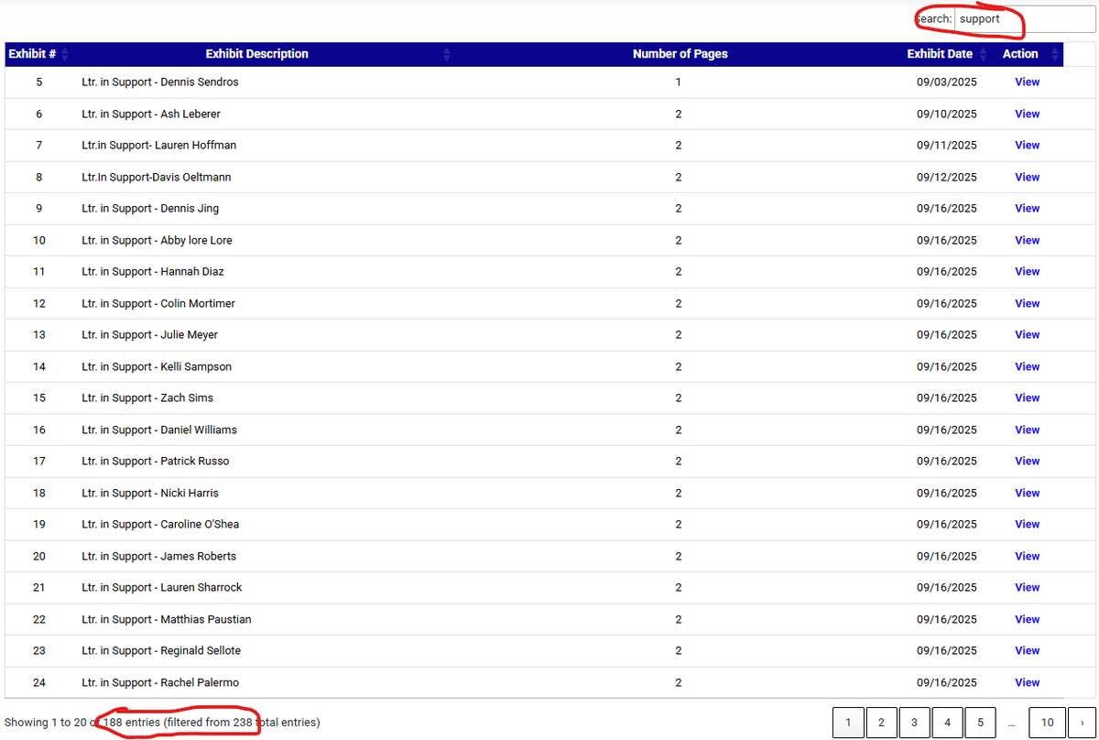
Task: Sort by Exhibit # column sort arrows
Action: (65, 54)
